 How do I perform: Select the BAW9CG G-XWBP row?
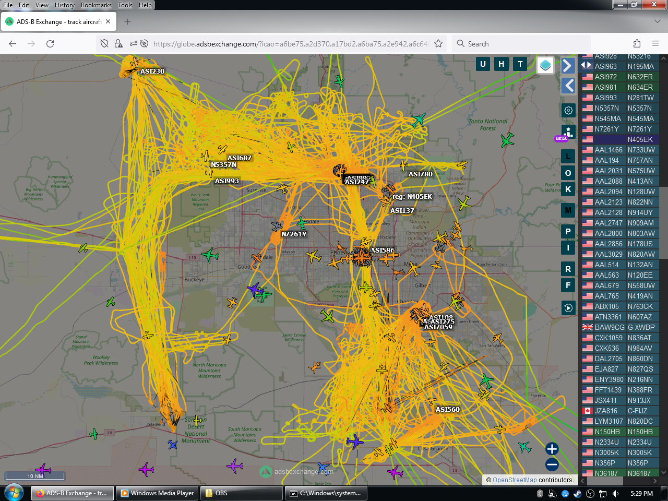621,327
